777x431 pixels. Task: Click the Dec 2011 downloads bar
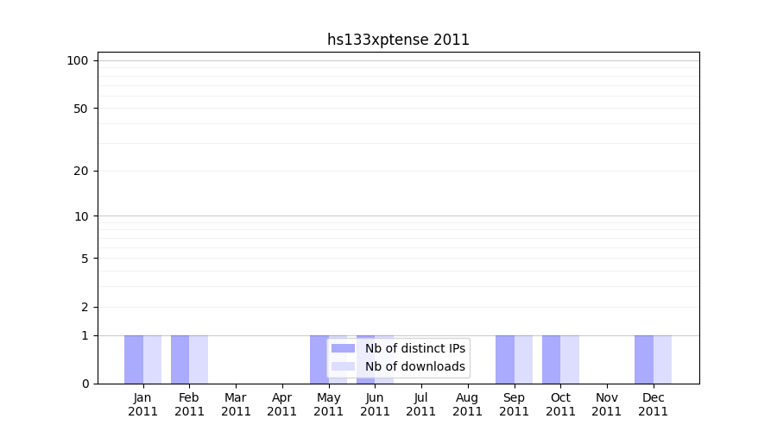(x=662, y=359)
